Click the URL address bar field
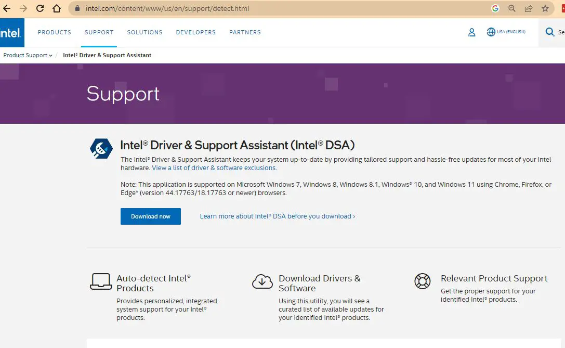The image size is (565, 348). 281,8
